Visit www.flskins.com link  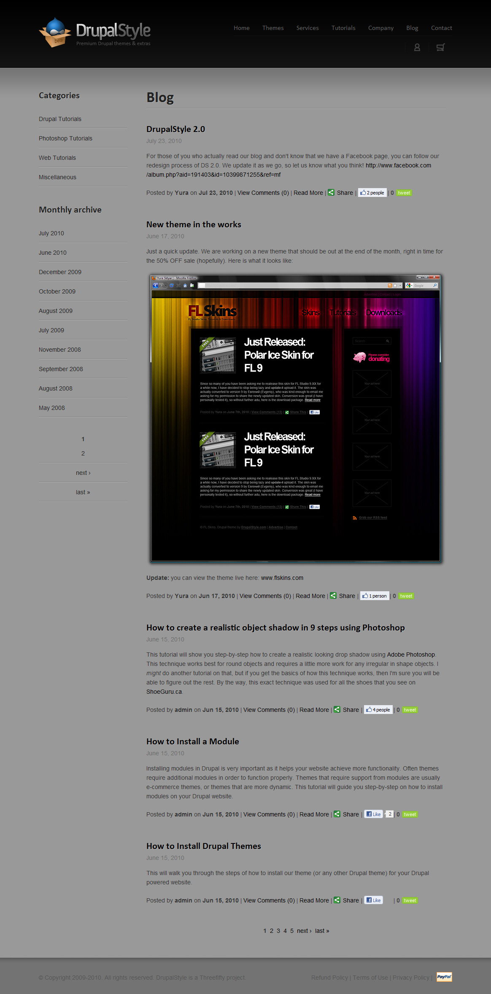pyautogui.click(x=282, y=578)
